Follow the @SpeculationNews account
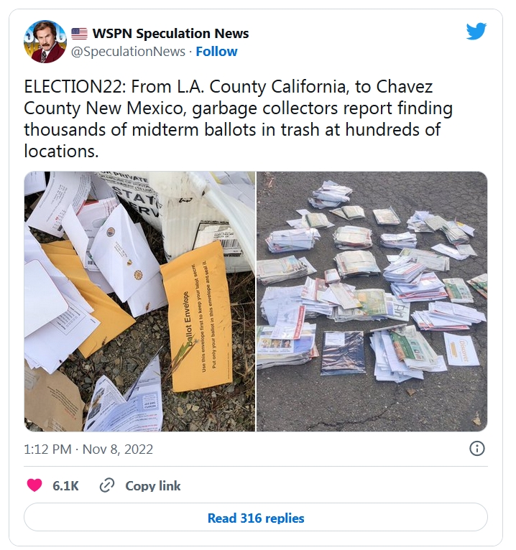The width and height of the screenshot is (516, 550). pyautogui.click(x=216, y=52)
